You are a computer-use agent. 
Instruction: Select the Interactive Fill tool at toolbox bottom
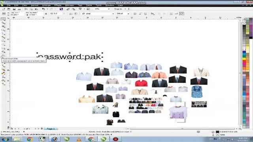[x=3, y=84]
